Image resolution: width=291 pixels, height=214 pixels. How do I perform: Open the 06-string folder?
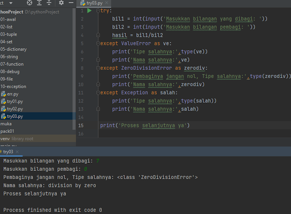tap(9, 56)
